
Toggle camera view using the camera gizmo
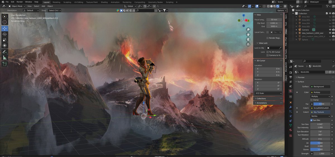(x=248, y=40)
